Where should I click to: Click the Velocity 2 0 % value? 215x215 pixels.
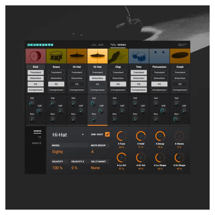(75, 168)
